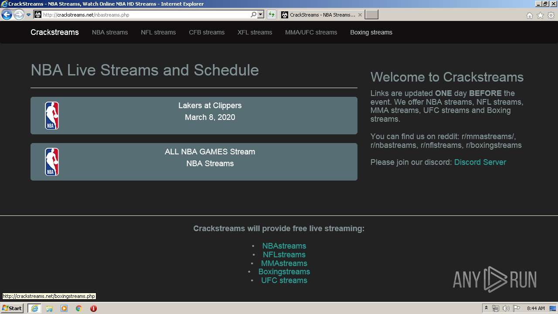Click the NBAstreams footer link
Viewport: 558px width, 314px height.
point(284,246)
